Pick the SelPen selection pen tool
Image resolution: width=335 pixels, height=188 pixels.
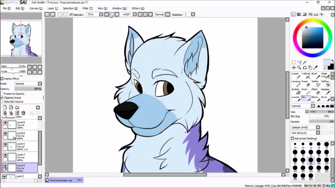tap(316, 84)
